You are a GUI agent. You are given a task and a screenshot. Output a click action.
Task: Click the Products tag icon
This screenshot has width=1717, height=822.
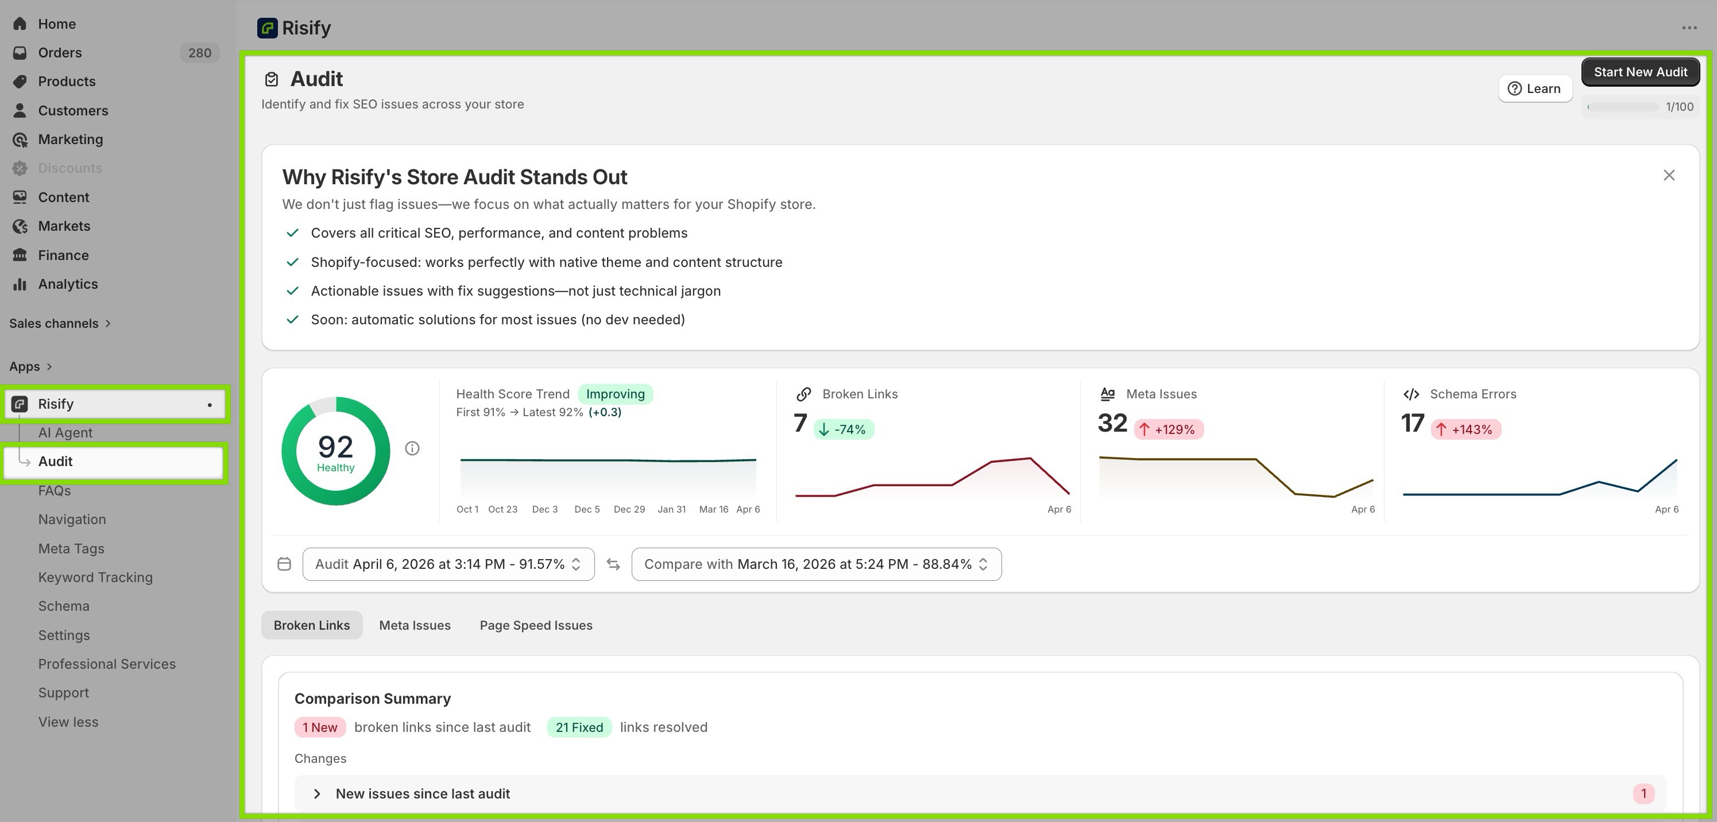tap(20, 82)
